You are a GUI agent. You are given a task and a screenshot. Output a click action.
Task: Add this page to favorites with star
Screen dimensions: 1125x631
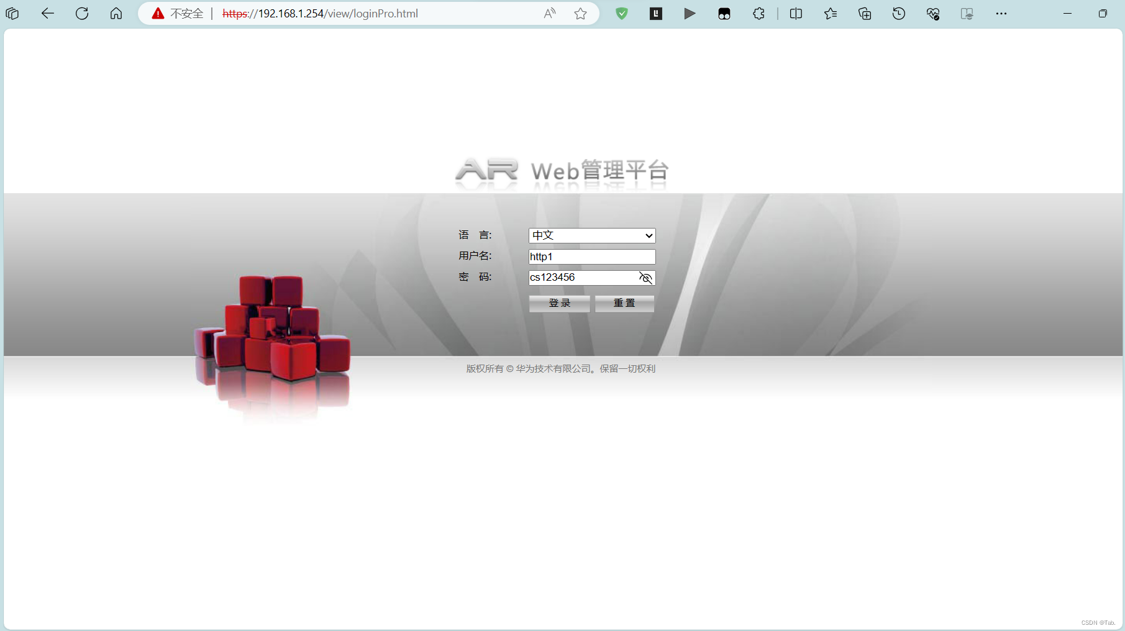581,14
